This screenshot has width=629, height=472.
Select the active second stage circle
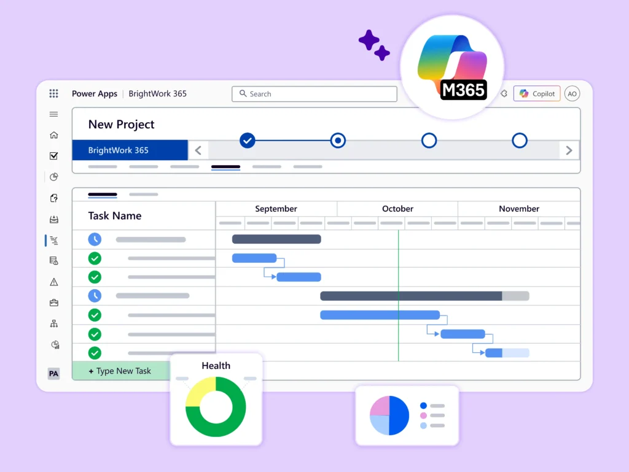tap(338, 141)
